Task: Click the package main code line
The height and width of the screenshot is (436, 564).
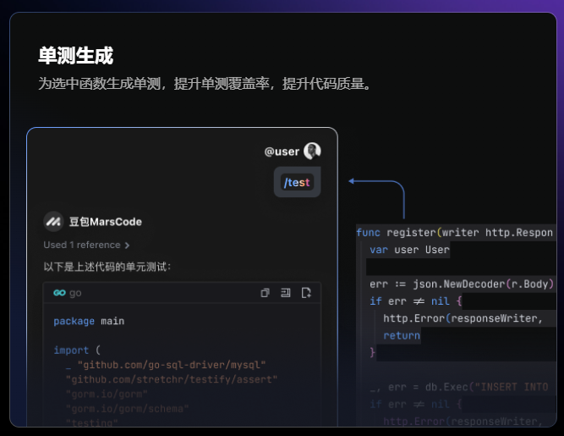Action: (89, 321)
